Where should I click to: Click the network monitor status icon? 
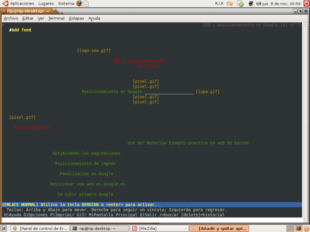251,4
